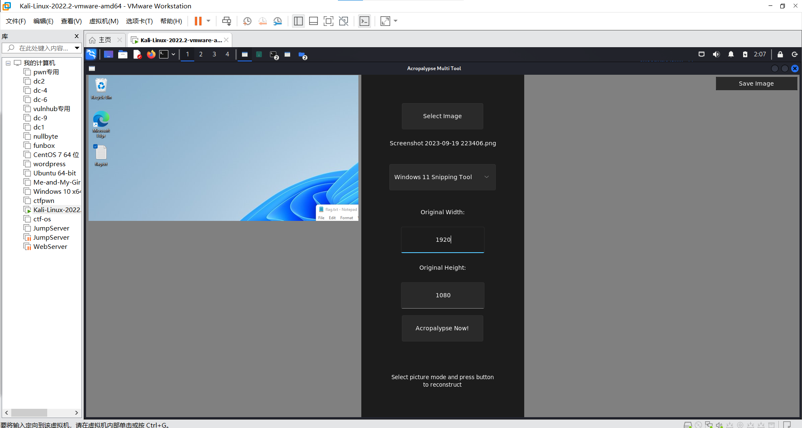Send Ctrl+Alt+Del to the virtual machine
The width and height of the screenshot is (802, 428).
[x=226, y=21]
